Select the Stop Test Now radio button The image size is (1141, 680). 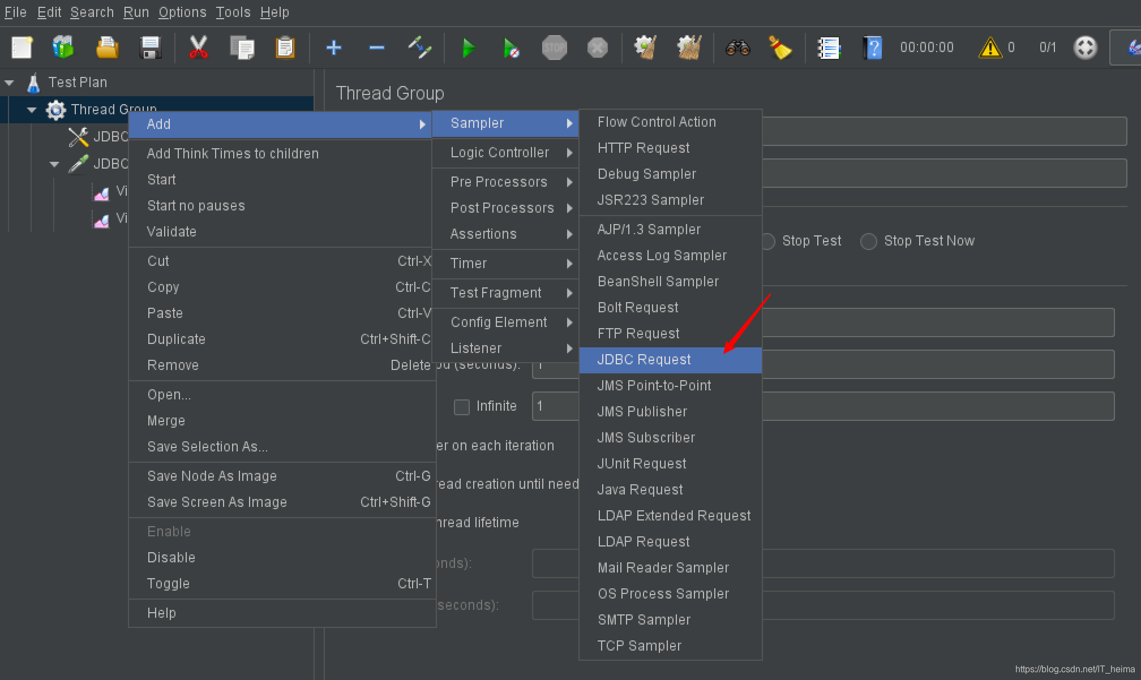click(869, 242)
